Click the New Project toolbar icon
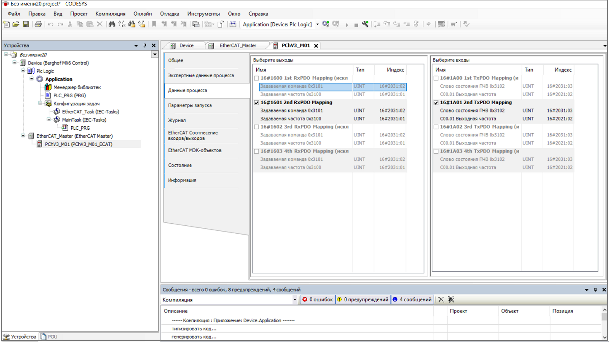The image size is (609, 342). [6, 24]
